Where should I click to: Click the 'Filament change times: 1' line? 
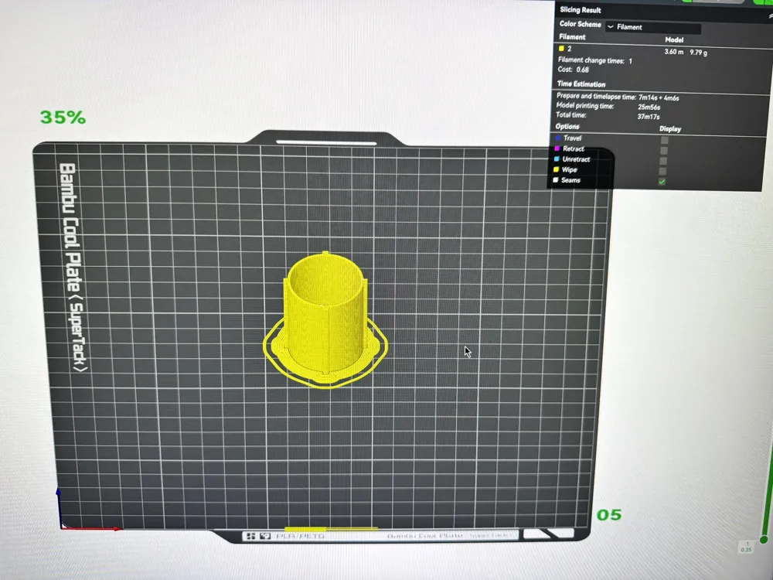(595, 60)
